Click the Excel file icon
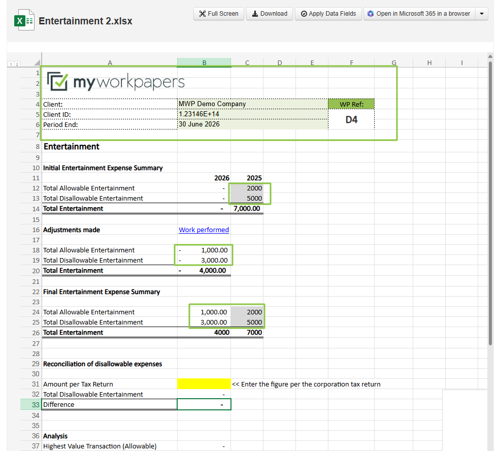The image size is (499, 451). tap(23, 20)
